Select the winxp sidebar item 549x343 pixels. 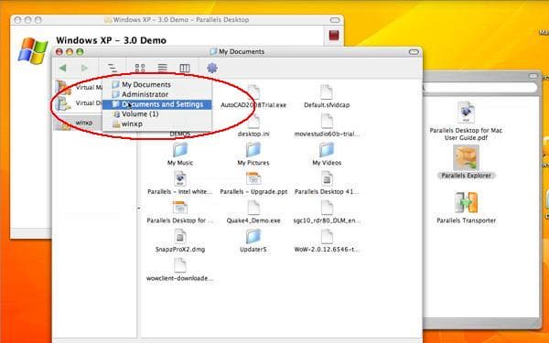(78, 123)
